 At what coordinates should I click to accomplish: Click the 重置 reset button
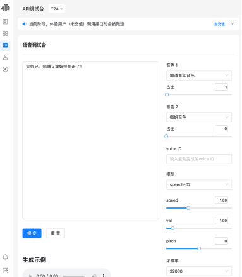click(x=56, y=233)
